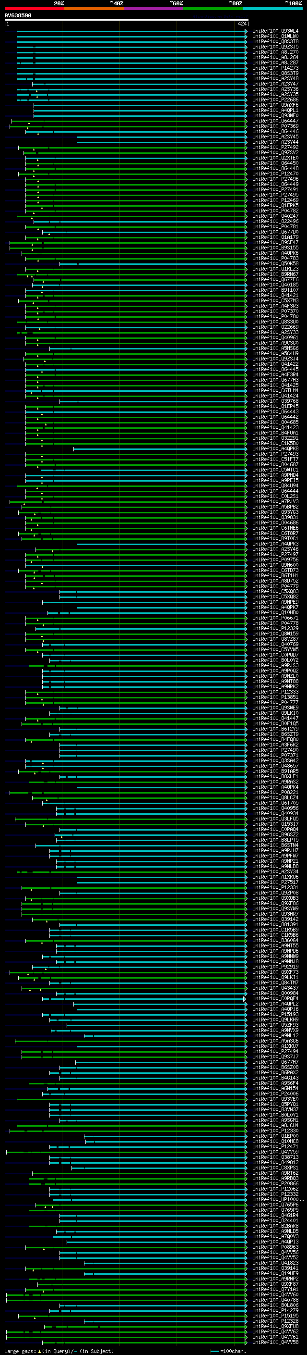Select label UniRef100_A9NPE9
307x1355 pixels.
coord(275,602)
